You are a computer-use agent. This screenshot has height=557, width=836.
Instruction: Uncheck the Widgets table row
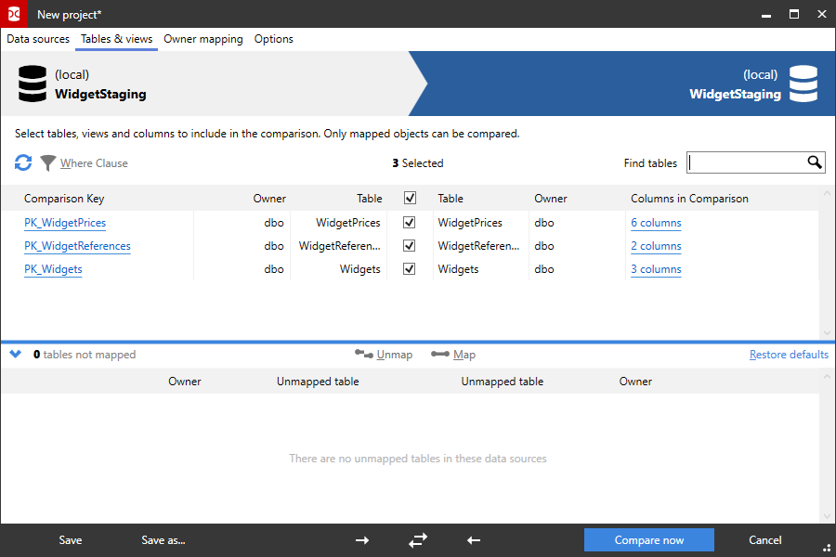[410, 268]
